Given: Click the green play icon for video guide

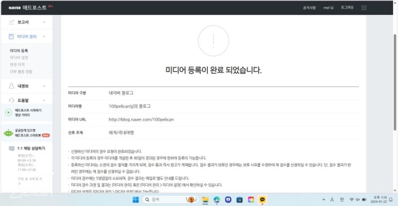Looking at the screenshot, I should (9, 113).
